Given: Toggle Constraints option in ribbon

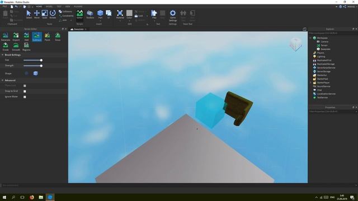Looking at the screenshot, I should point(66,16).
